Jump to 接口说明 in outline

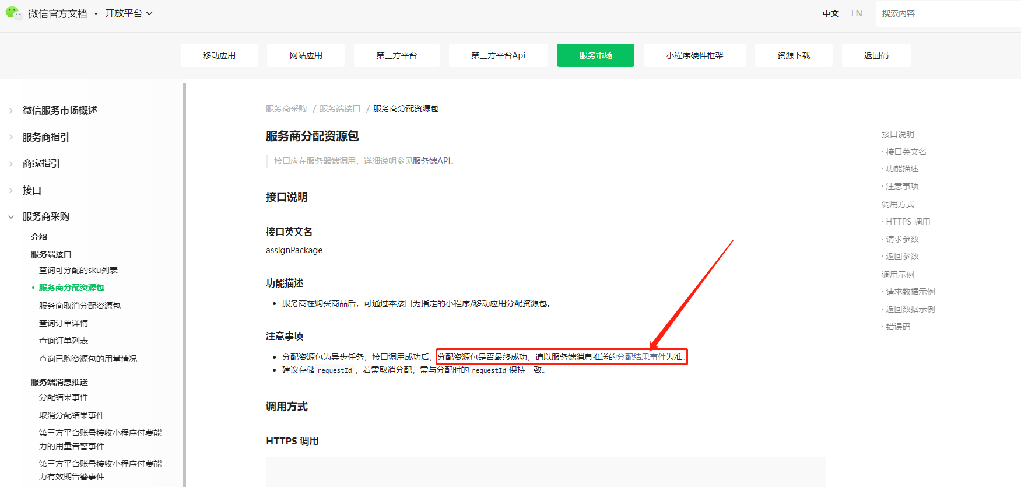point(898,134)
